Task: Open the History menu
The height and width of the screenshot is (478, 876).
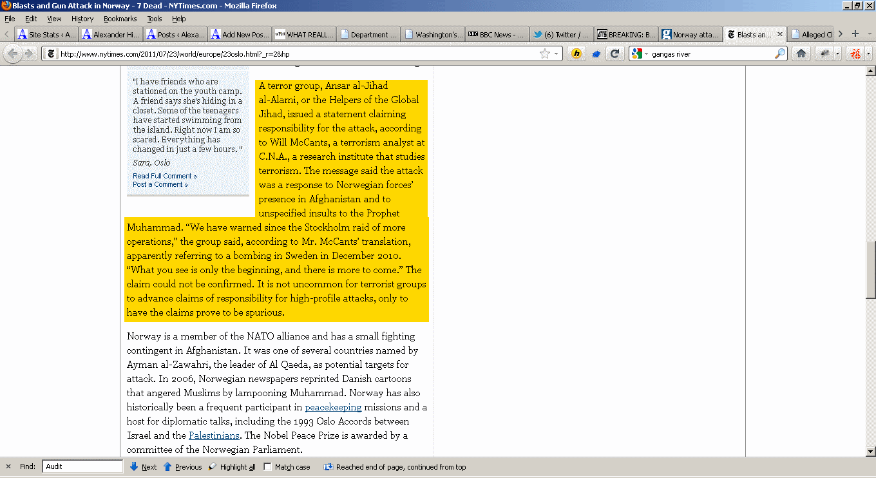Action: (x=82, y=19)
